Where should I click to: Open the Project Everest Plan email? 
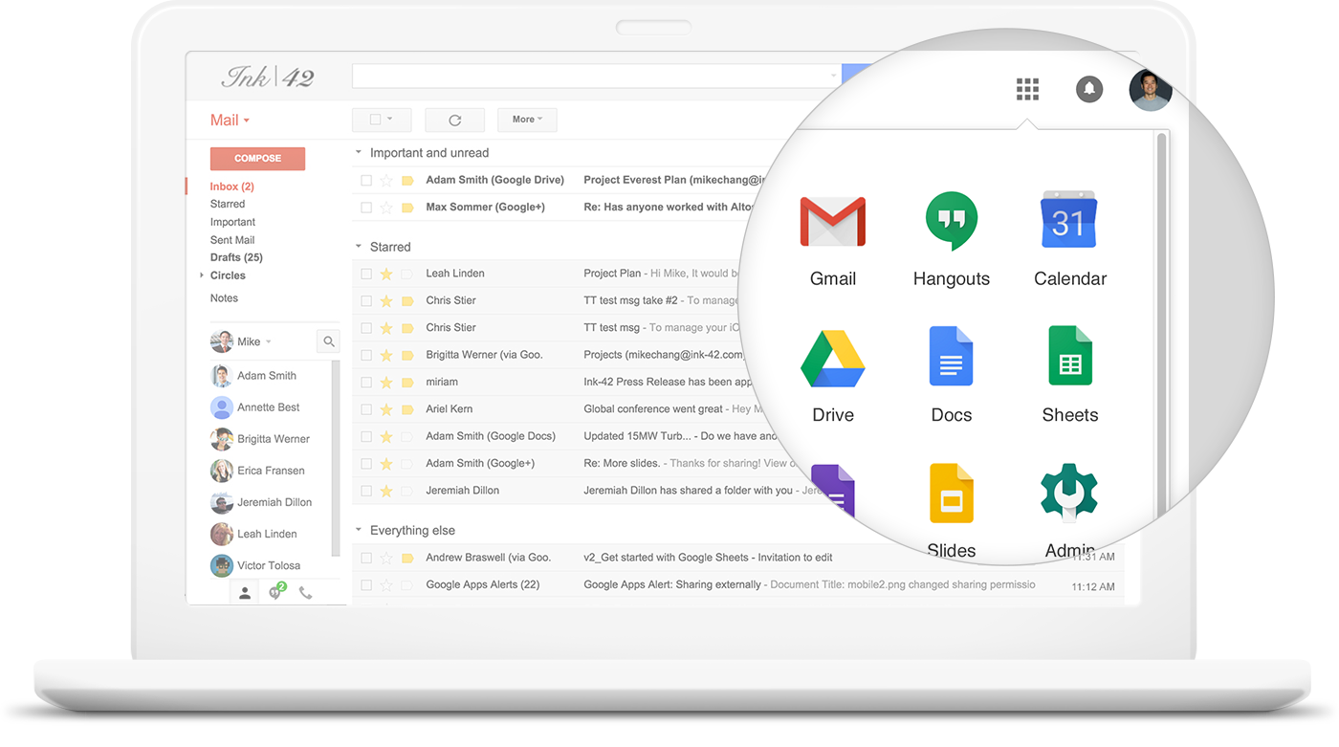[x=674, y=180]
